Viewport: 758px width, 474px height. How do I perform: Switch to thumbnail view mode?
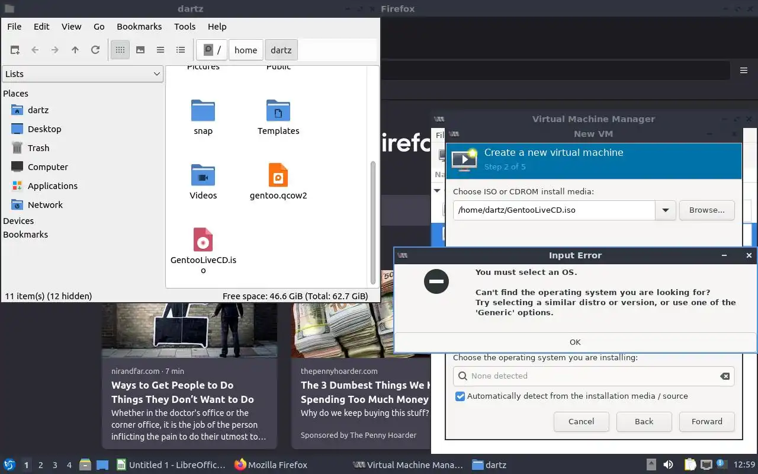click(140, 50)
